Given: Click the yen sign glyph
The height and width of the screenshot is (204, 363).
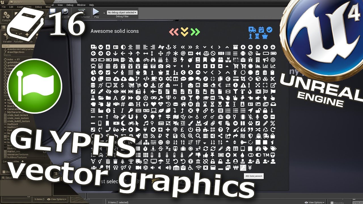Looking at the screenshot, I should tap(250, 168).
